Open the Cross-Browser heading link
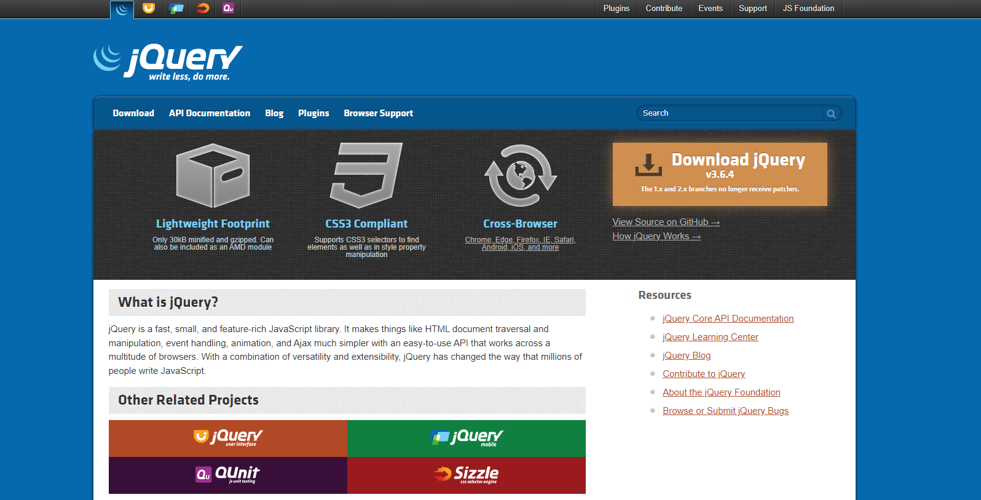The width and height of the screenshot is (981, 500). click(520, 224)
